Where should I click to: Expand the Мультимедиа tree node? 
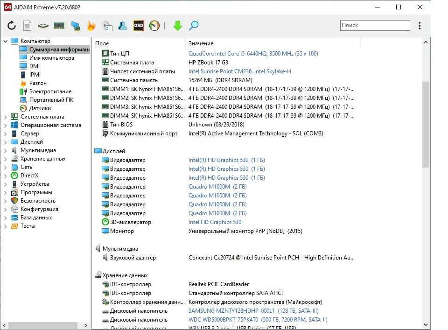[x=6, y=151]
